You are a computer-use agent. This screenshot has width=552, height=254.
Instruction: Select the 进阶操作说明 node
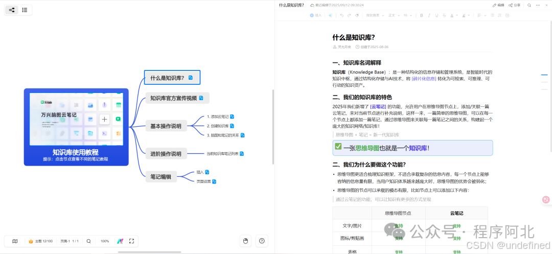pyautogui.click(x=166, y=154)
